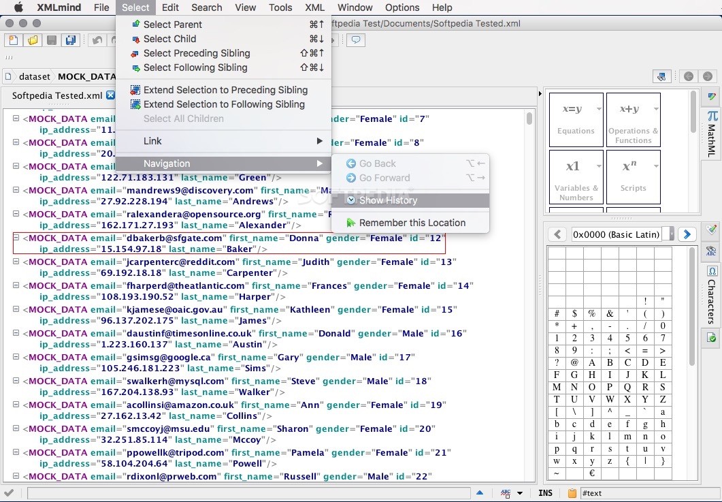Click the binoculars search icon near node path
This screenshot has height=502, width=722.
(661, 76)
